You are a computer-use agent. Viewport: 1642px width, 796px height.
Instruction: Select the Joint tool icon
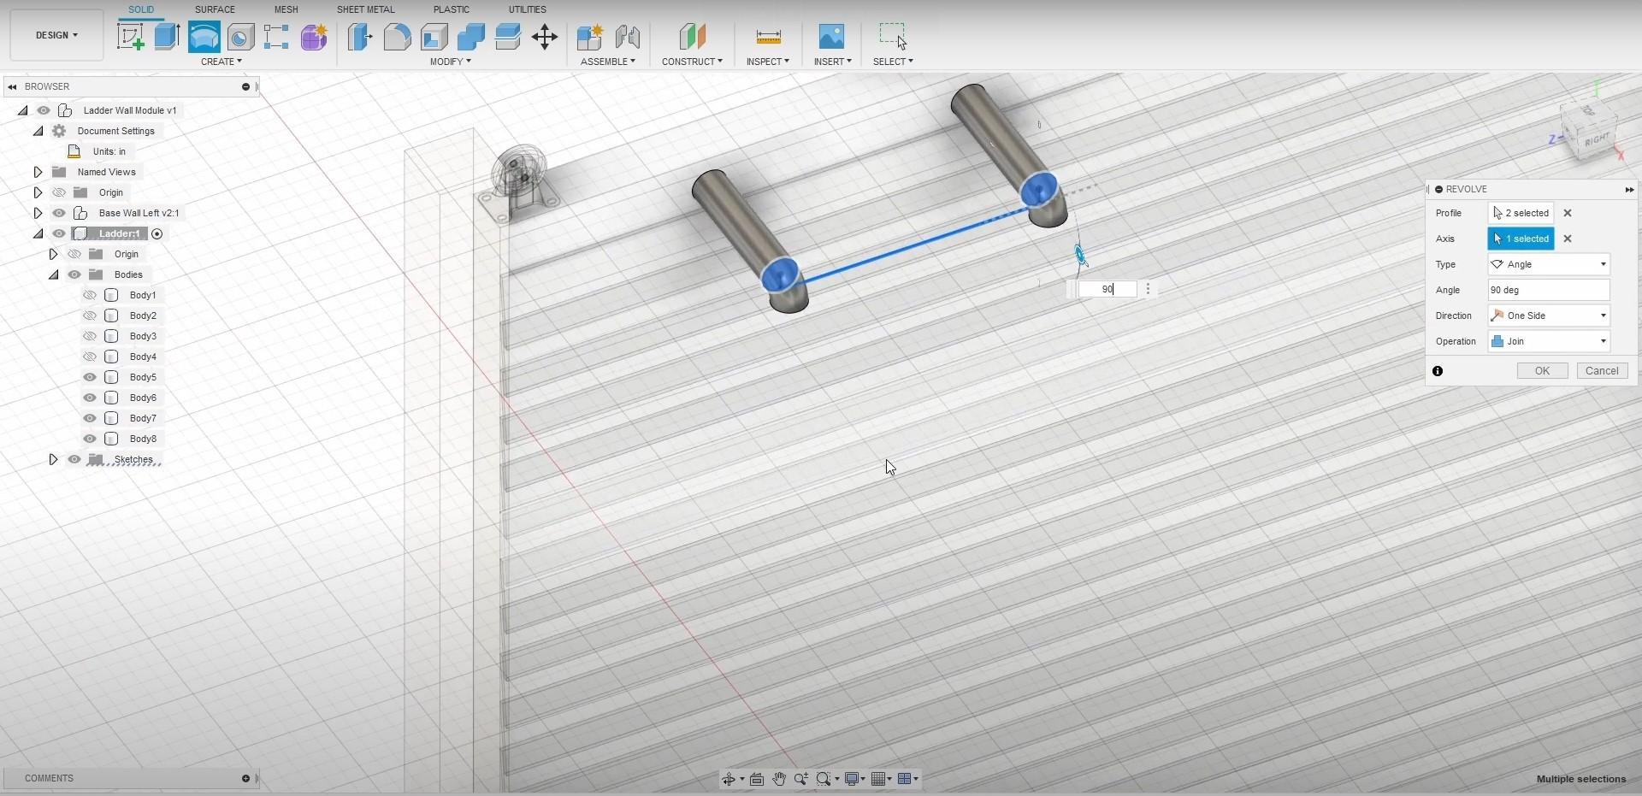[628, 37]
